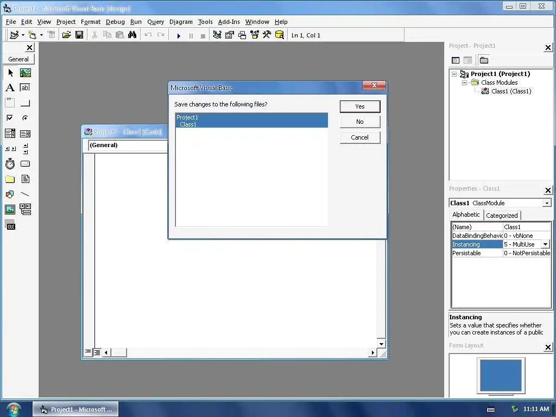Screen dimensions: 556x417
Task: Select the OptionButton control in the toolbox
Action: pyautogui.click(x=25, y=118)
